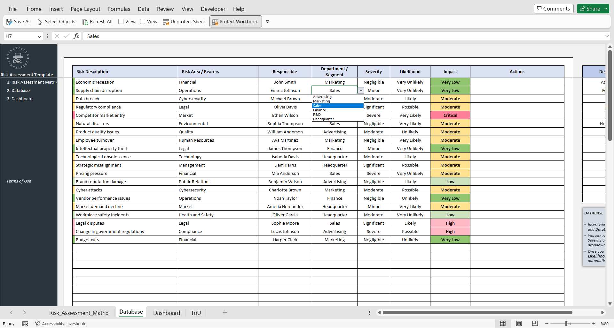The height and width of the screenshot is (328, 614).
Task: Select Advertising from dropdown list
Action: point(338,97)
